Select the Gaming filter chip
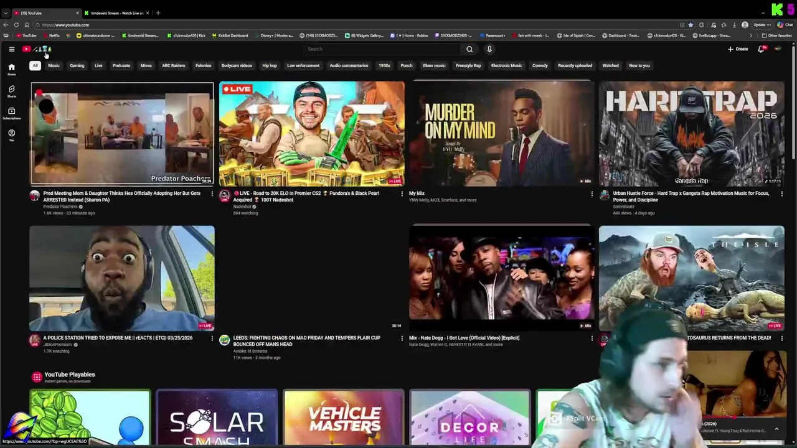This screenshot has height=448, width=797. [77, 65]
